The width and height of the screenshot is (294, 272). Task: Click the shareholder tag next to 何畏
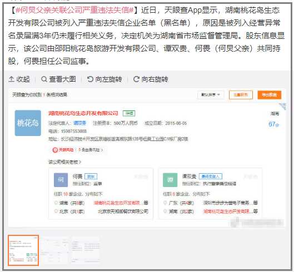tap(91, 177)
